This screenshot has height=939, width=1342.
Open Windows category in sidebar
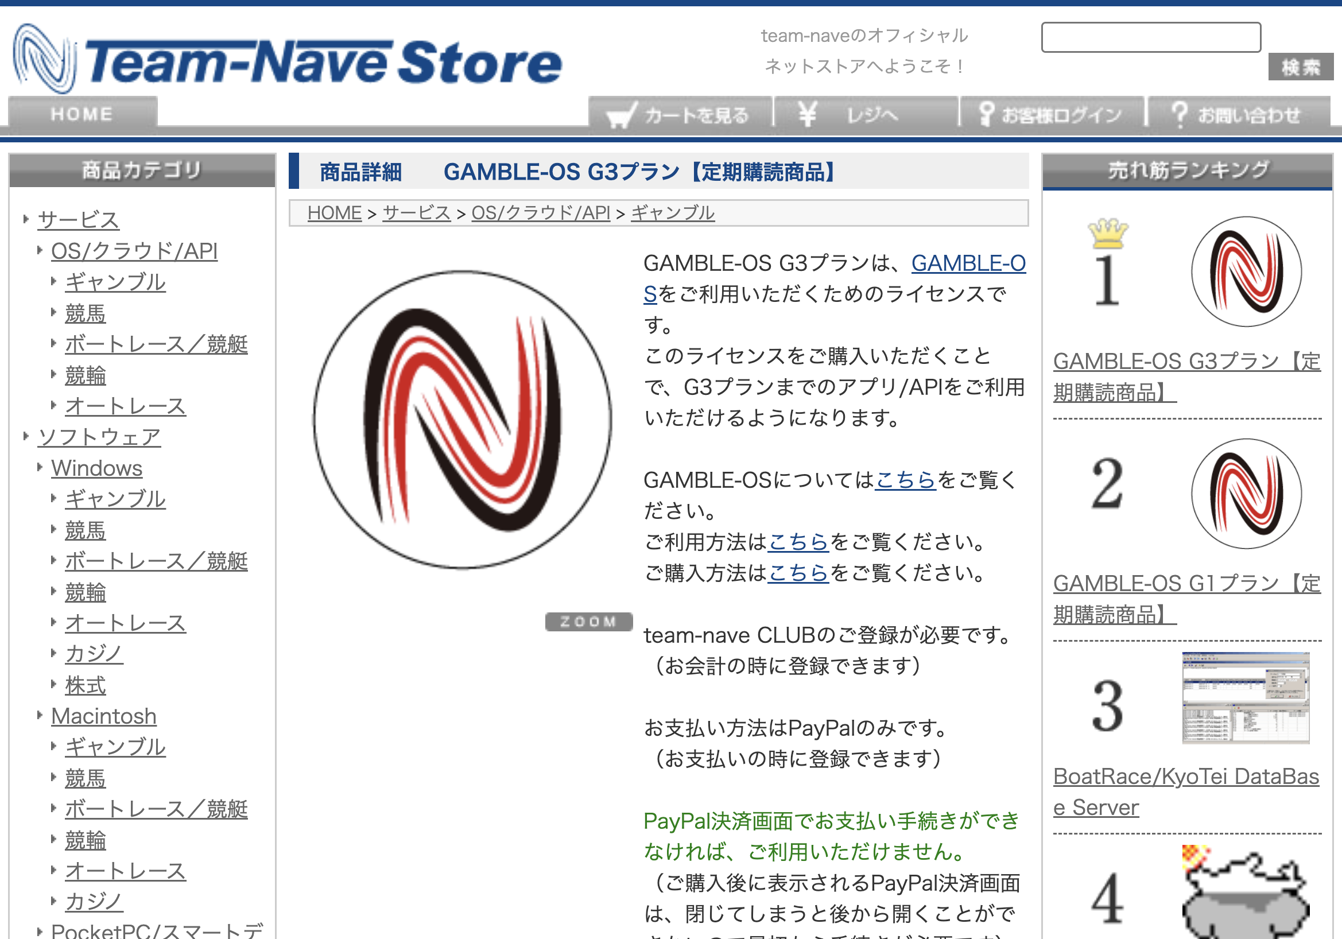click(x=96, y=468)
